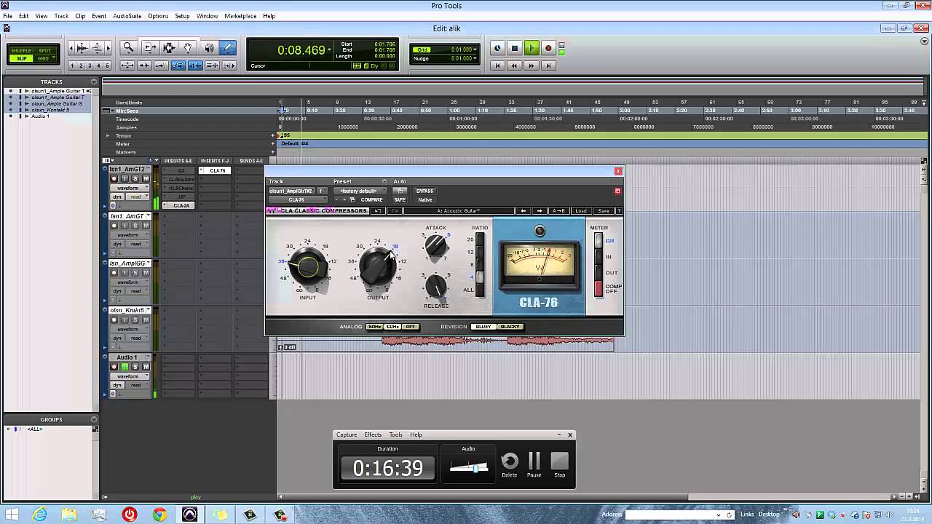Click the OUTPUT knob on CLA-76
This screenshot has height=524, width=932.
point(378,267)
